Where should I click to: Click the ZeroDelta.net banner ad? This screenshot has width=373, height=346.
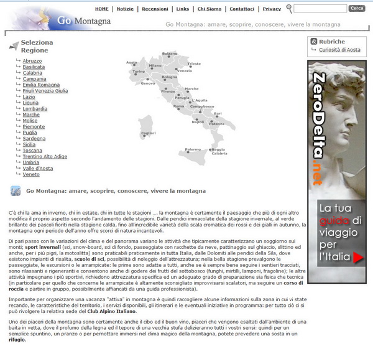click(x=337, y=172)
